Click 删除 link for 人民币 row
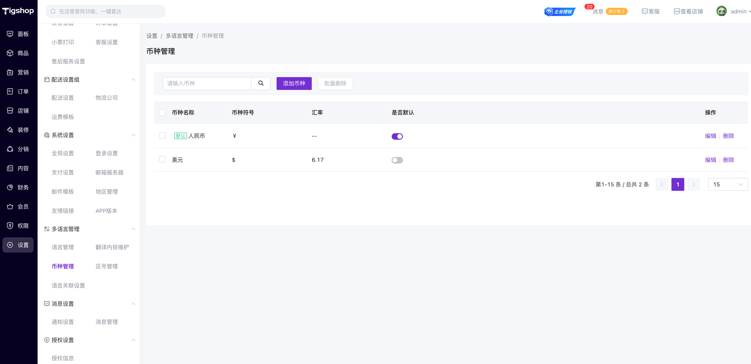The height and width of the screenshot is (364, 751). 728,136
